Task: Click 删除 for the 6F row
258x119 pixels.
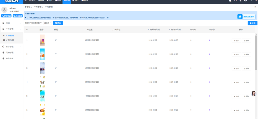Action: click(x=246, y=68)
